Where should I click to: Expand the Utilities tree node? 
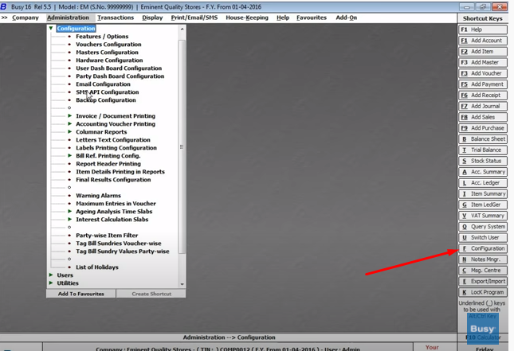point(51,283)
